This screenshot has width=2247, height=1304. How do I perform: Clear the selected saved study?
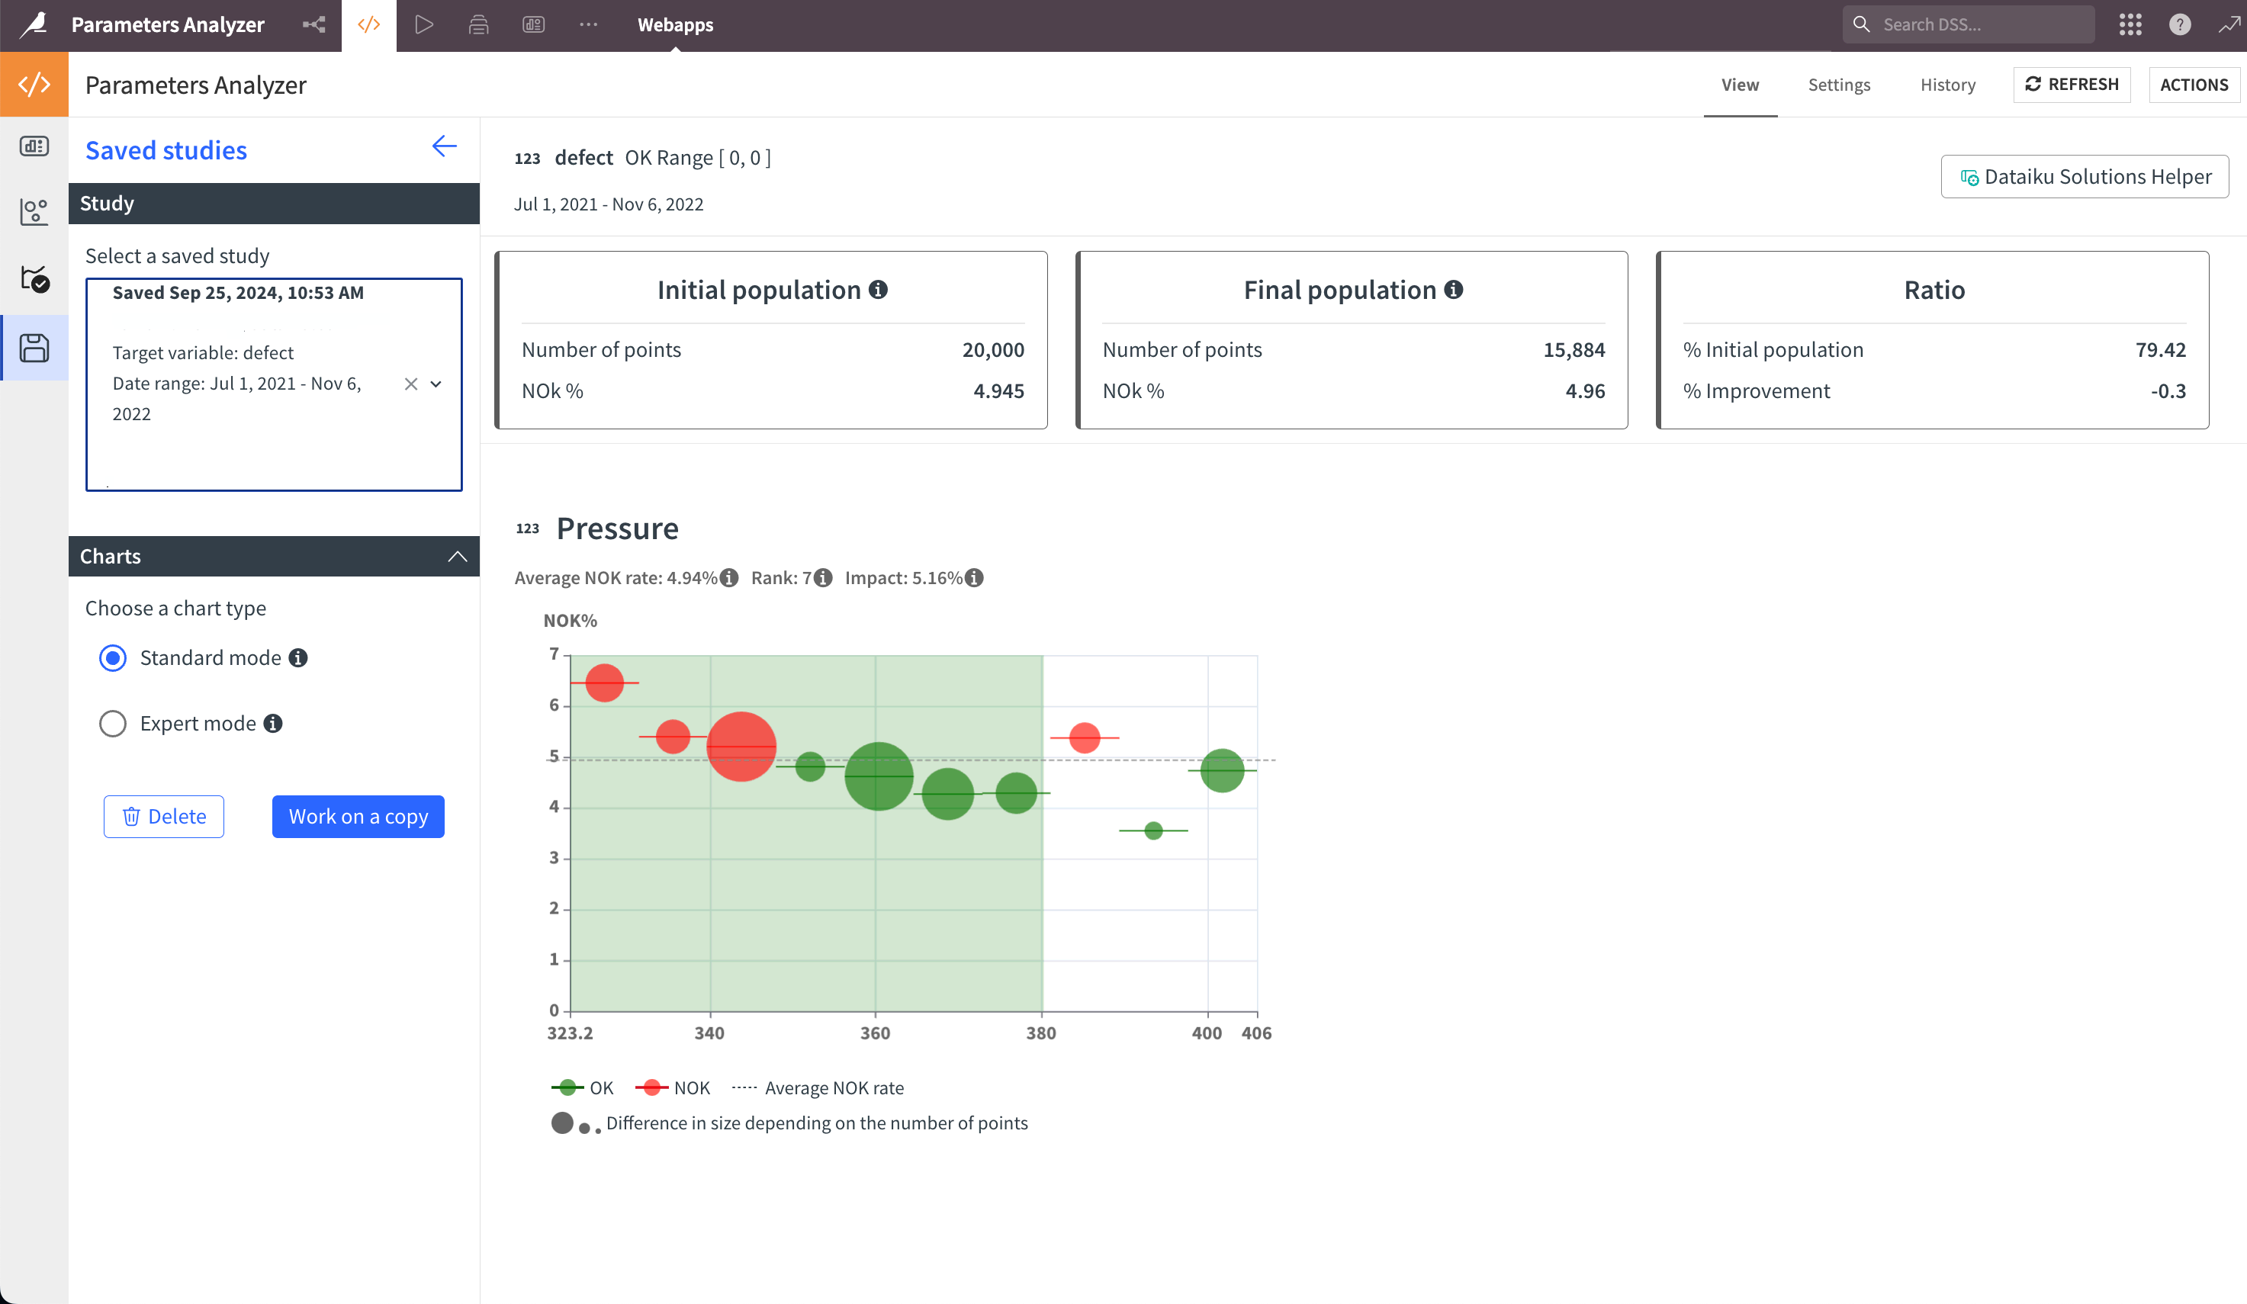pos(411,384)
